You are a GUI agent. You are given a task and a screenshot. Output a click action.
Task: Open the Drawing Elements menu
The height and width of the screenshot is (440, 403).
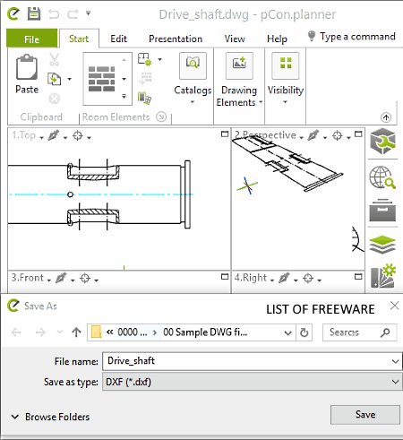coord(239,80)
